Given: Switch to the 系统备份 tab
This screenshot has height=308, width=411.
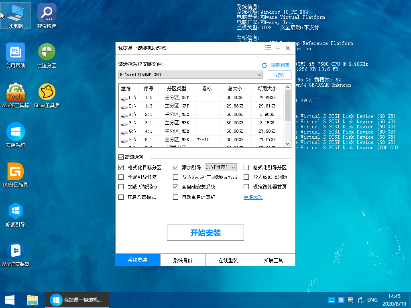Looking at the screenshot, I should [x=183, y=260].
